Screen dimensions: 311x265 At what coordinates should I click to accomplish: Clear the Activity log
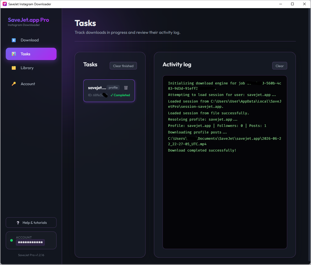tap(280, 66)
